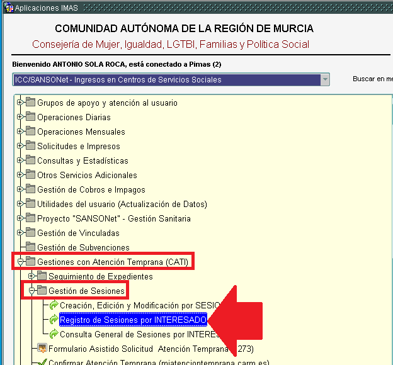Click the folder icon beside Operaciones Diarias
This screenshot has height=365, width=393.
pyautogui.click(x=30, y=117)
